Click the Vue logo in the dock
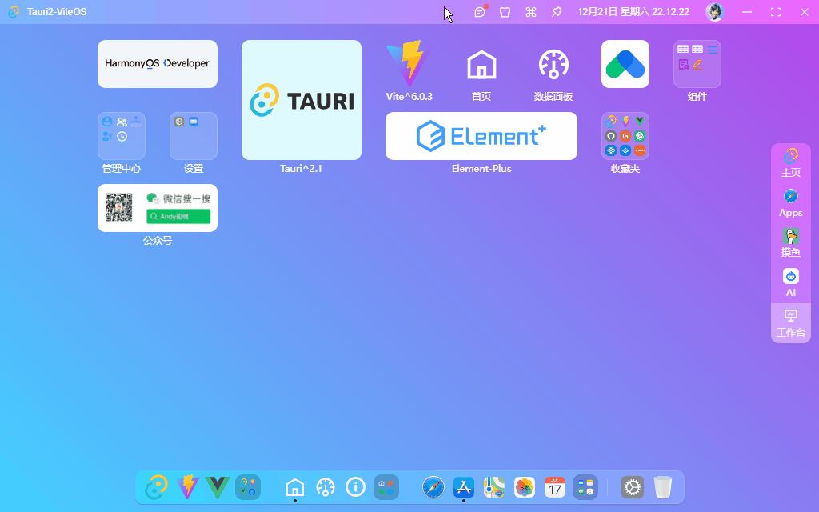819x512 pixels. (218, 487)
